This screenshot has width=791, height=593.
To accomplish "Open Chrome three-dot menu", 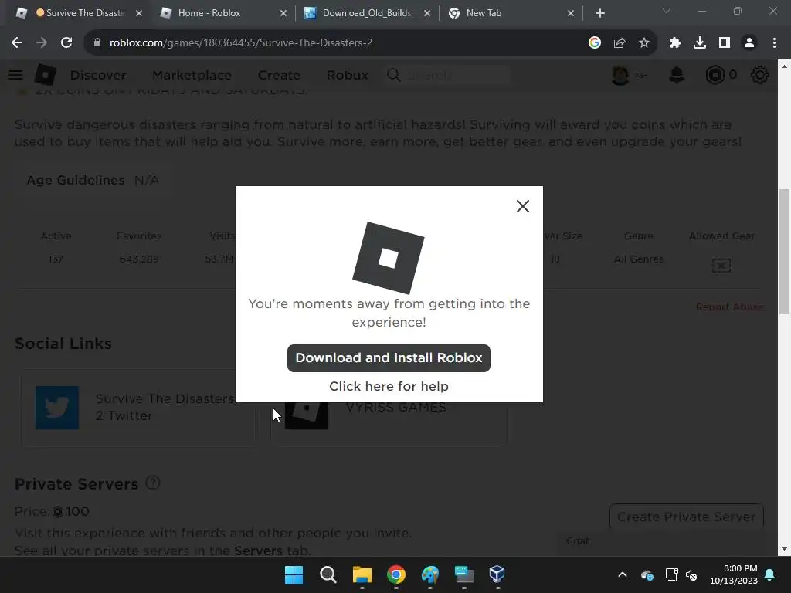I will tap(774, 43).
